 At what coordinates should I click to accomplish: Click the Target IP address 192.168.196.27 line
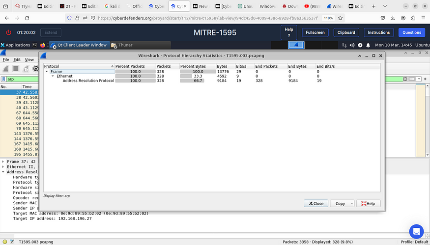click(x=52, y=218)
